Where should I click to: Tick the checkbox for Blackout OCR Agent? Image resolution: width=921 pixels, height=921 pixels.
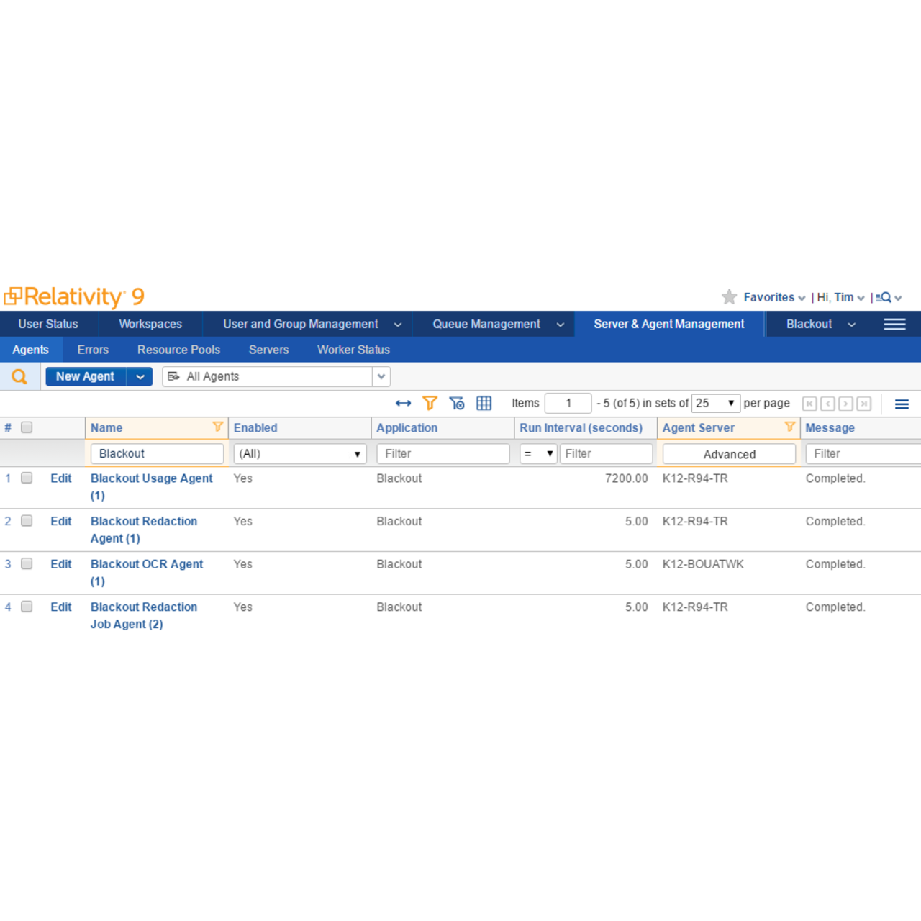(x=27, y=563)
